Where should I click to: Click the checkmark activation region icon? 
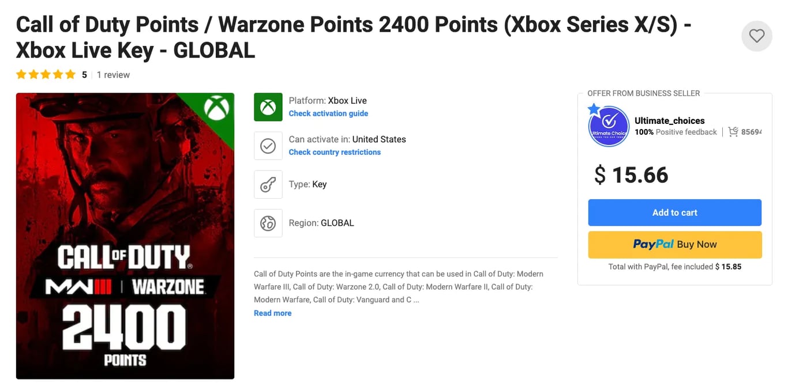[268, 146]
